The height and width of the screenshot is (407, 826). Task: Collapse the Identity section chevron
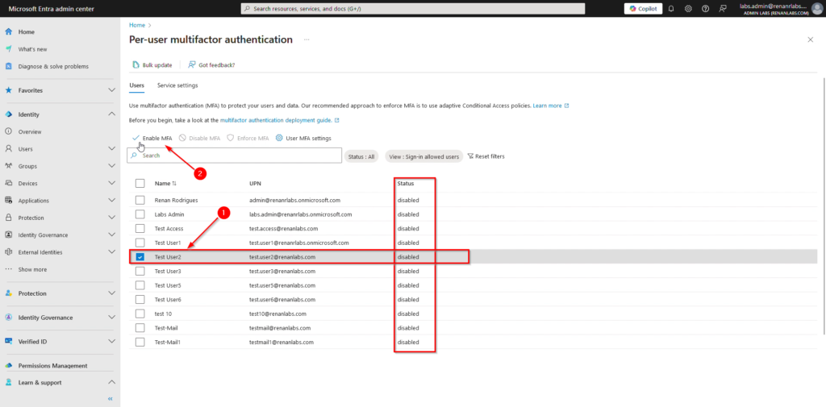(111, 114)
